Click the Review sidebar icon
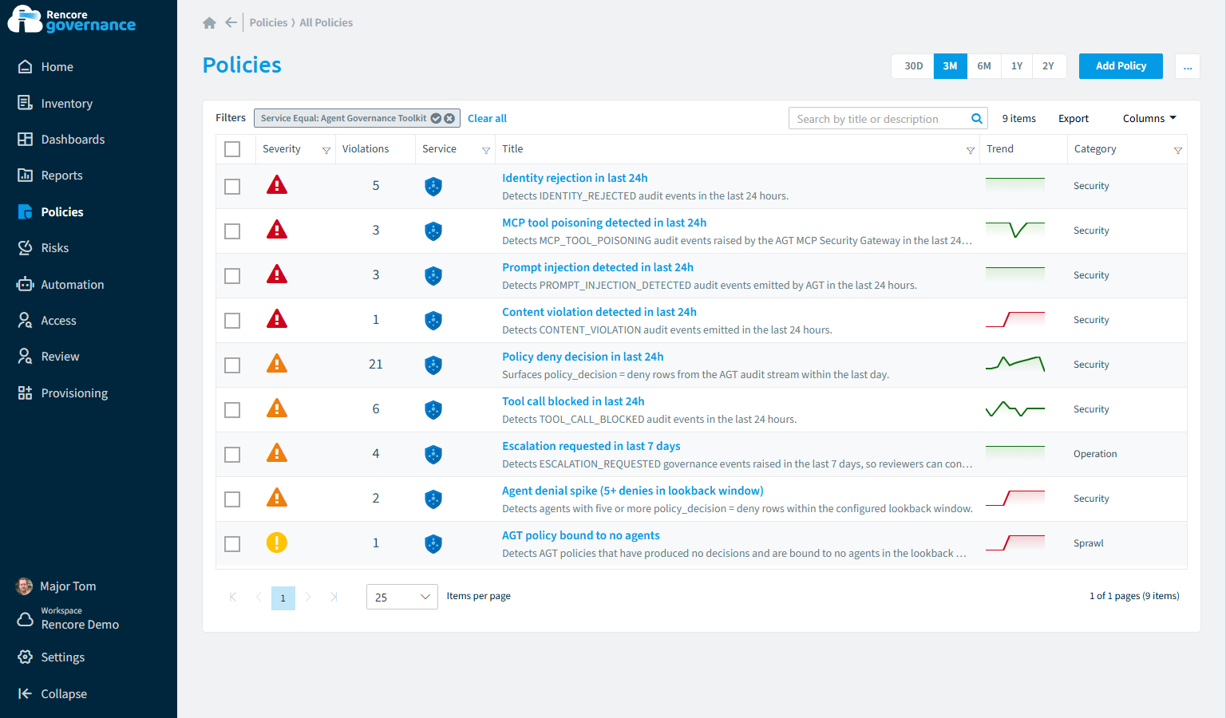The height and width of the screenshot is (718, 1226). [26, 357]
